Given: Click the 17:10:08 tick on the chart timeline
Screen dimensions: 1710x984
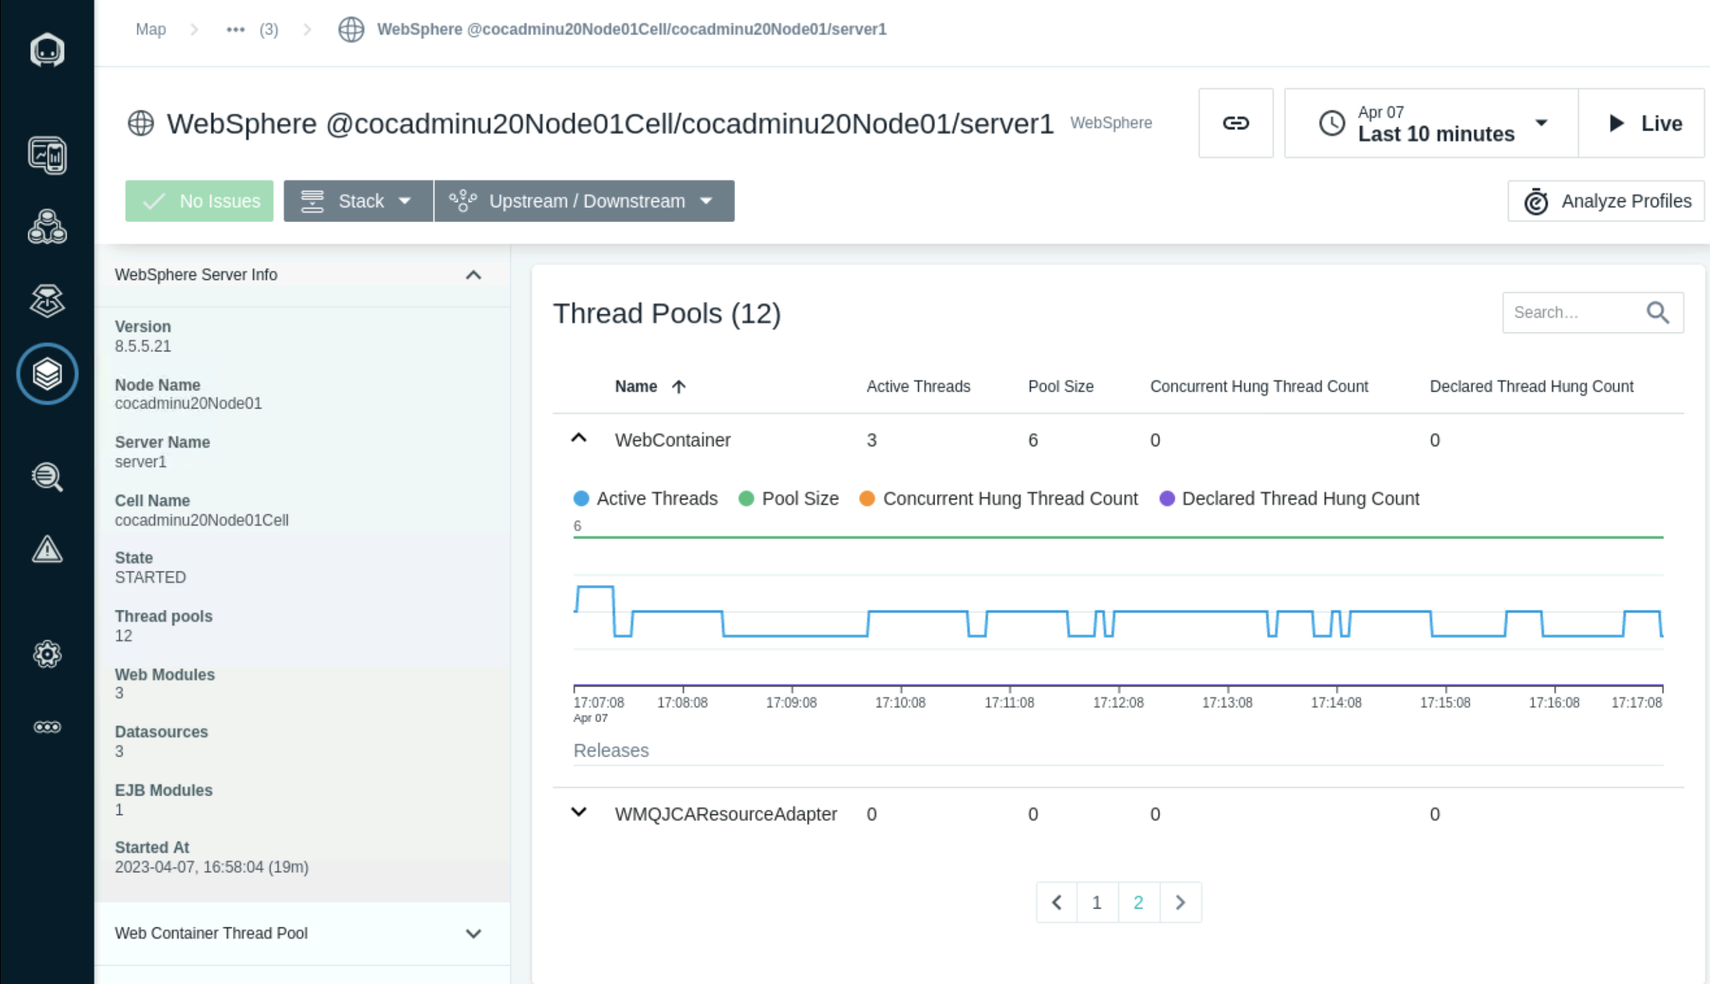Looking at the screenshot, I should click(900, 702).
